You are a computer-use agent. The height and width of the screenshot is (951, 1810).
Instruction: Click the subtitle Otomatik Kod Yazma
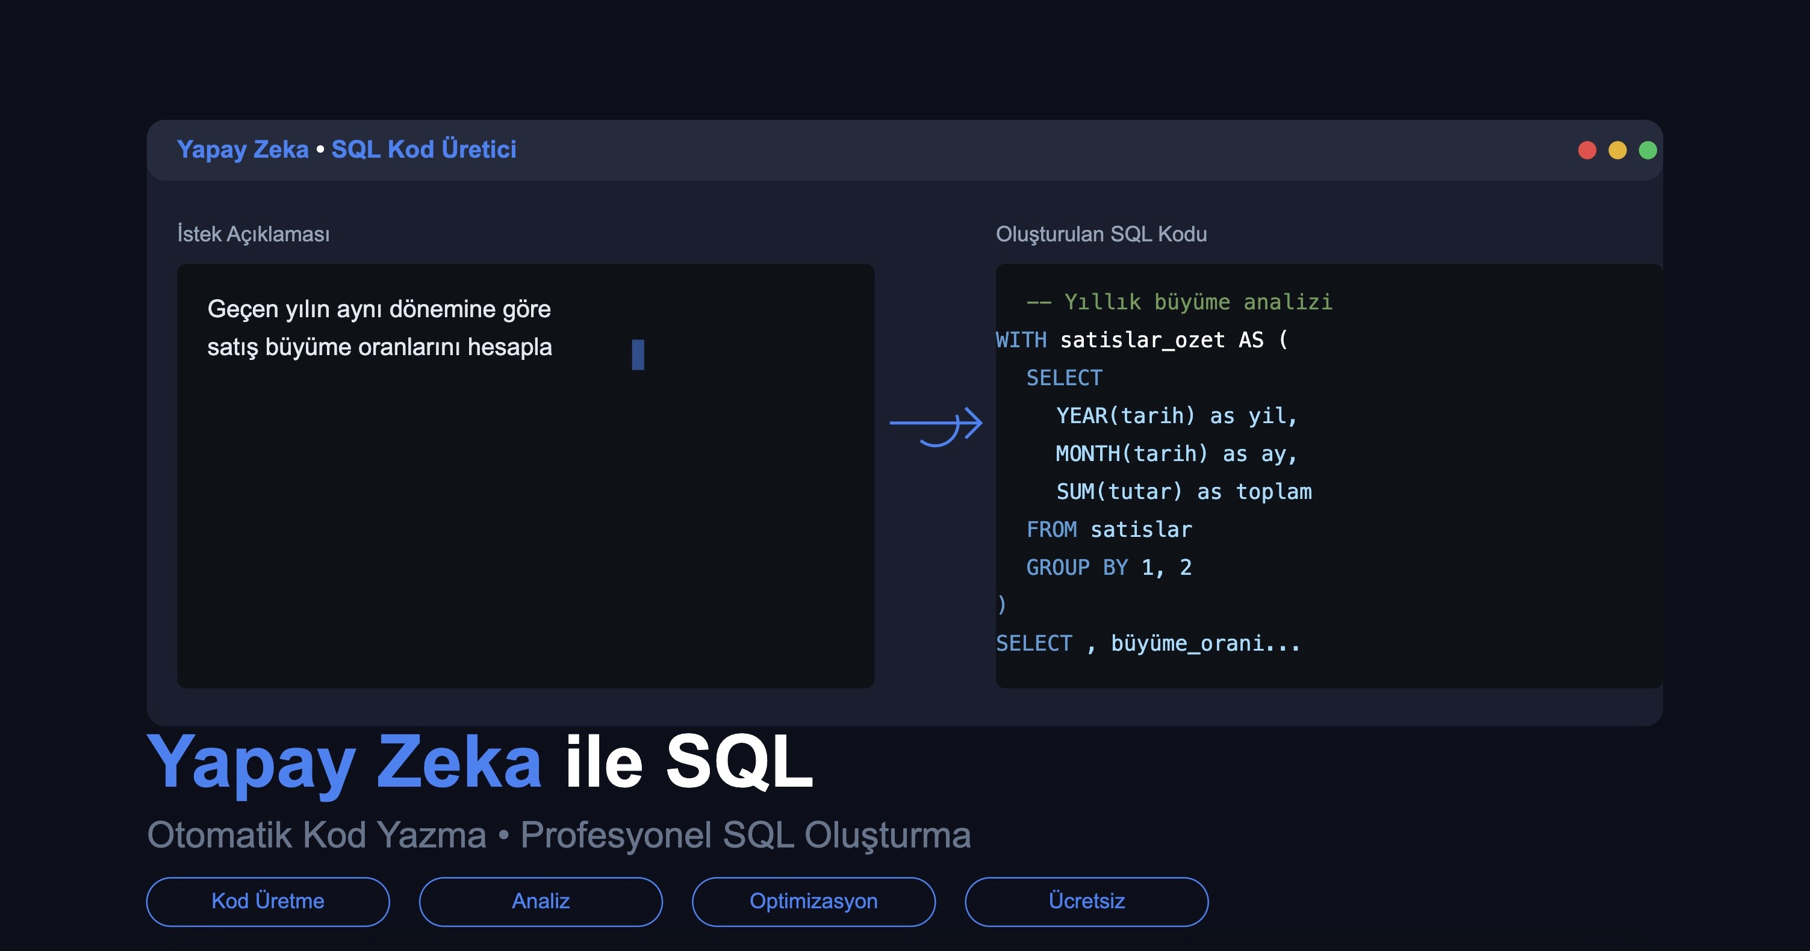pyautogui.click(x=316, y=835)
